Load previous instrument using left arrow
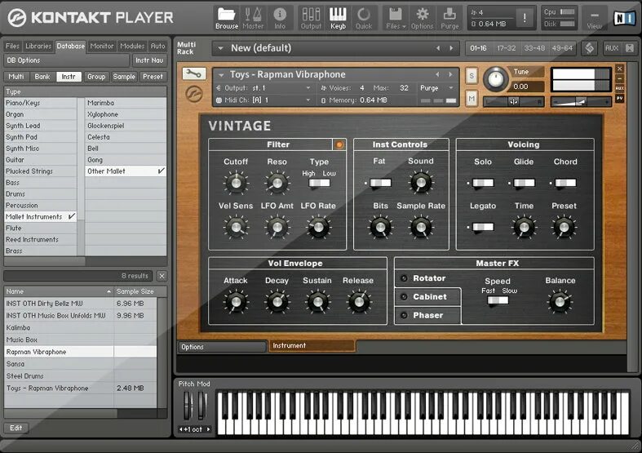Screen dimensions: 642x453 [x=437, y=74]
